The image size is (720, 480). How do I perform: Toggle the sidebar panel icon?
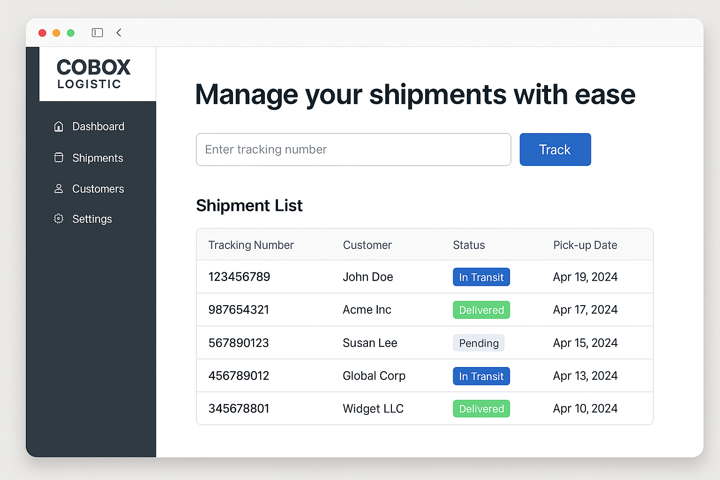coord(97,32)
